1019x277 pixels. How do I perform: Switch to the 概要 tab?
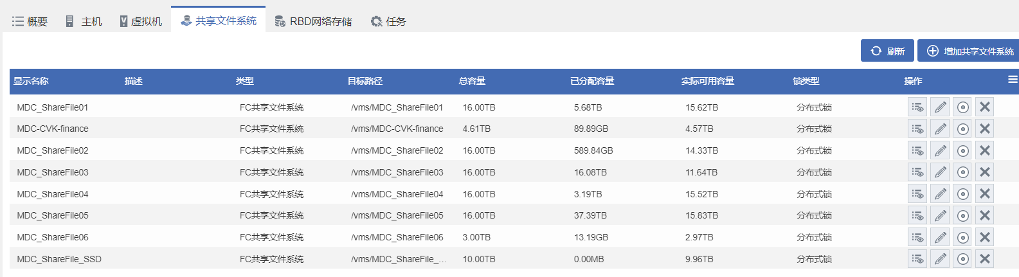[x=30, y=21]
